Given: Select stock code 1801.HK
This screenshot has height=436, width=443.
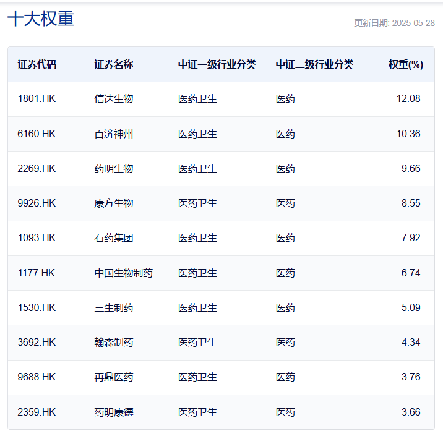Looking at the screenshot, I should click(x=37, y=99).
